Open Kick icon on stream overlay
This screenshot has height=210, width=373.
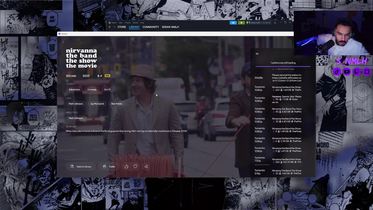367,71
